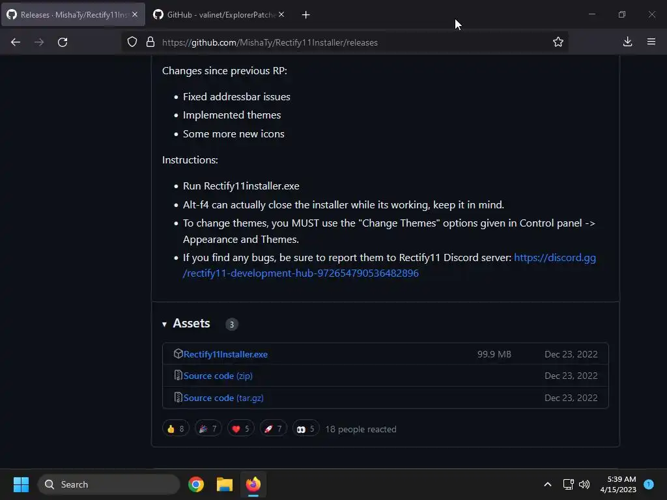Click the 'Dec 23, 2022' date for Source code (zip)
The height and width of the screenshot is (500, 667).
pyautogui.click(x=571, y=376)
